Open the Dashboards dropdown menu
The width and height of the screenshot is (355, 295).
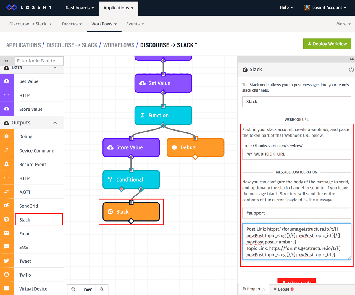(x=80, y=8)
